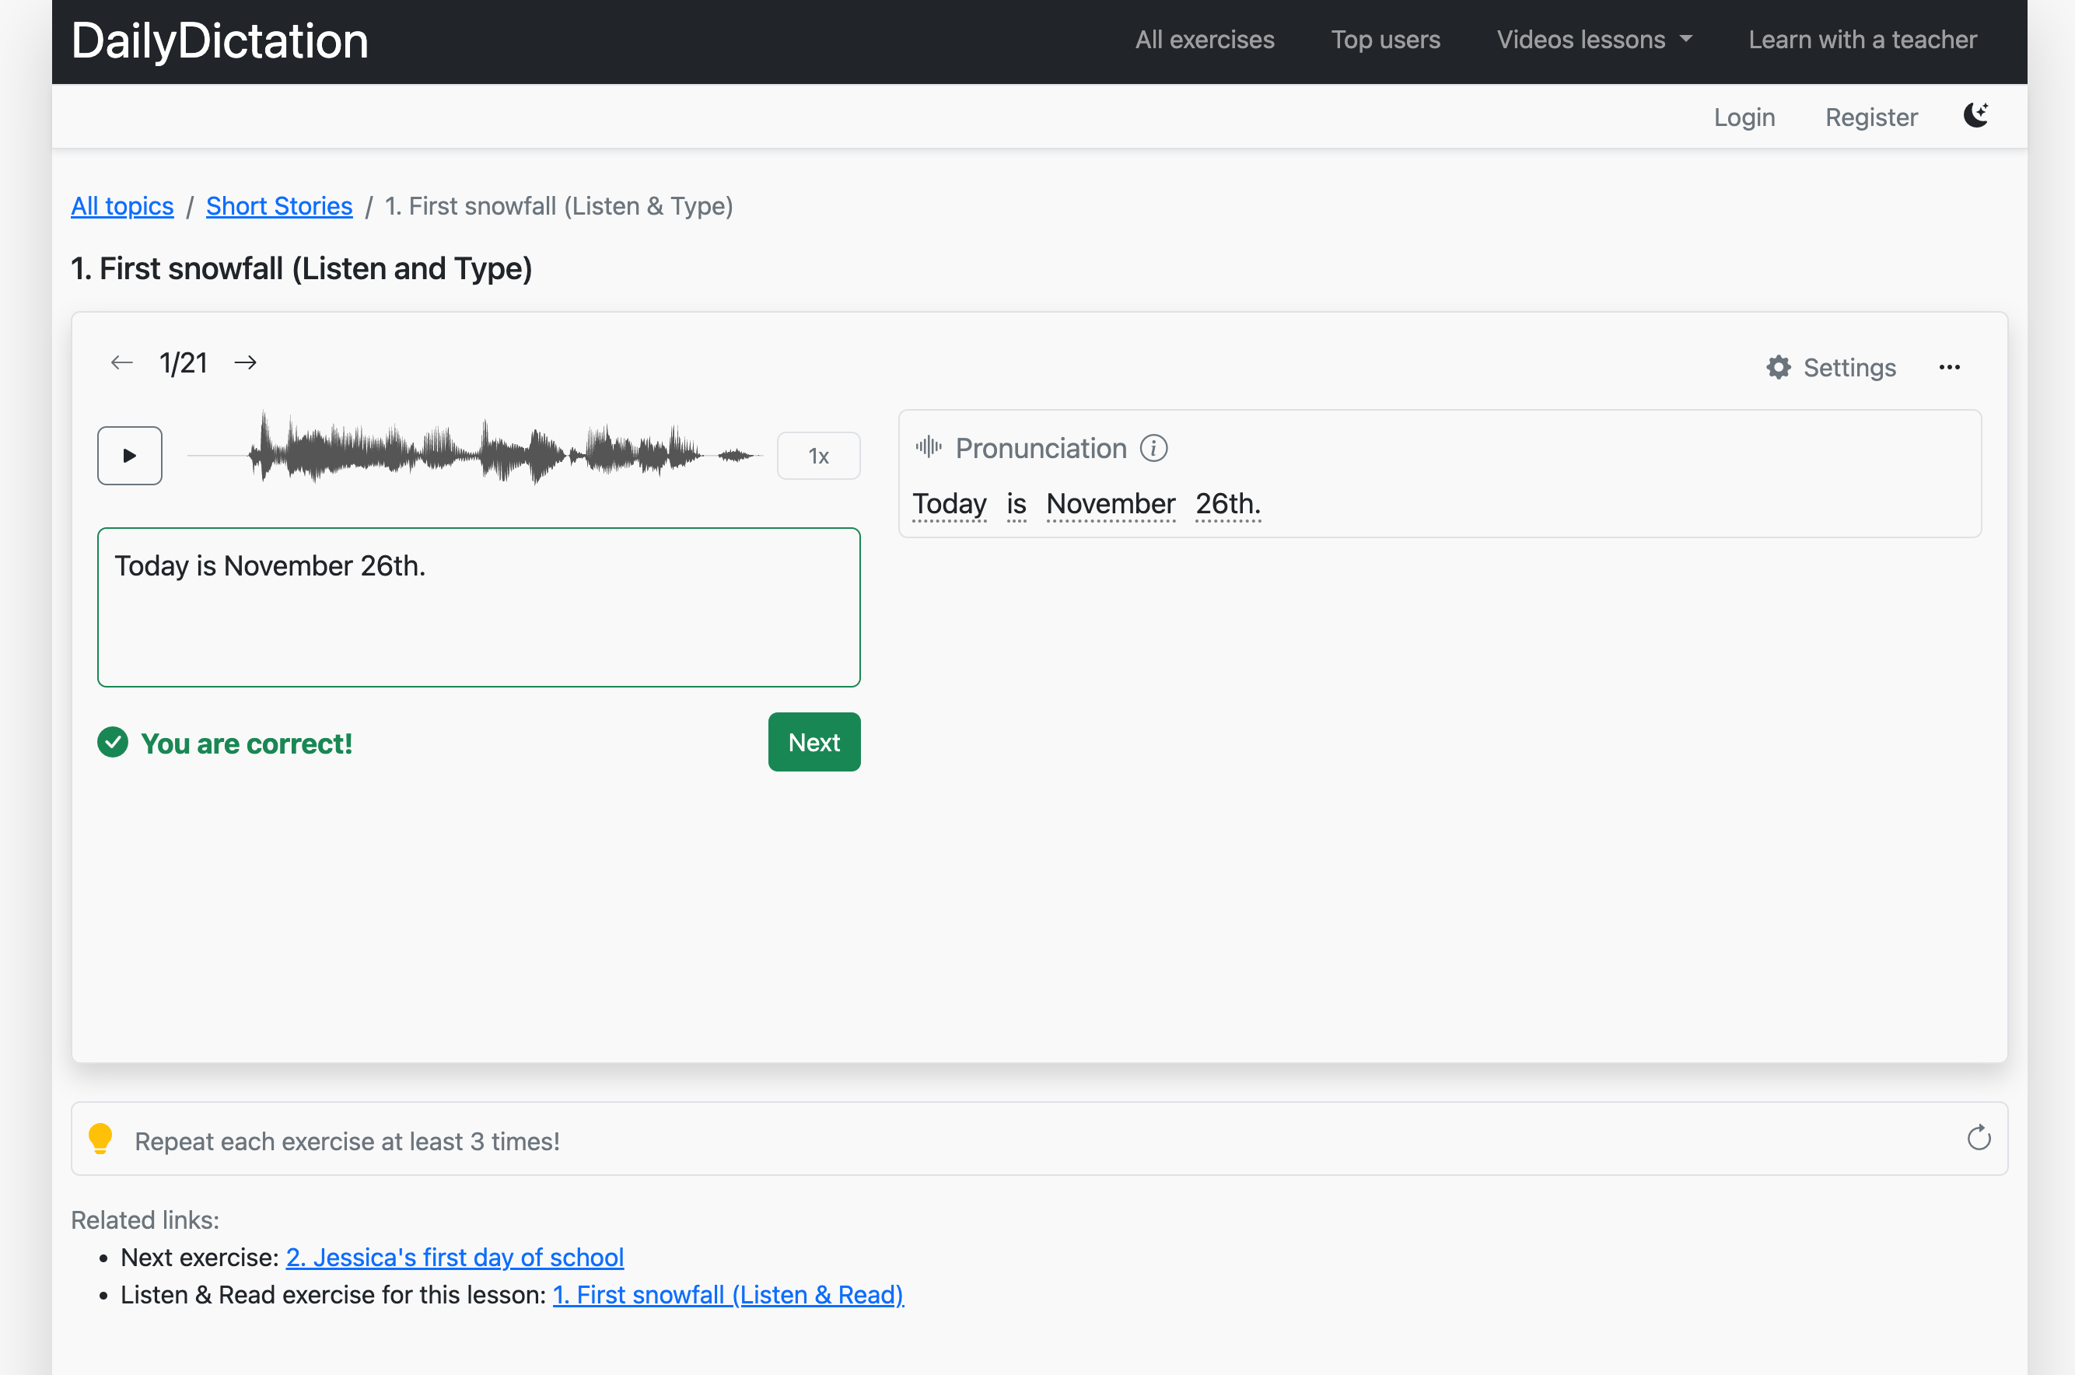This screenshot has height=1375, width=2075.
Task: Click the word Today in Pronunciation
Action: (949, 504)
